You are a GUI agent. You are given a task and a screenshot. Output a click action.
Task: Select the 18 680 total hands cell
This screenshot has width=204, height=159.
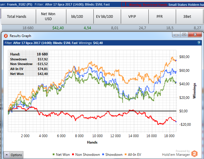(28, 28)
